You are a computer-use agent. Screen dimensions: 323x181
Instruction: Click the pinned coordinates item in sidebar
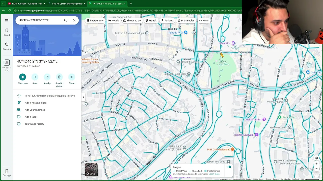tap(7, 65)
